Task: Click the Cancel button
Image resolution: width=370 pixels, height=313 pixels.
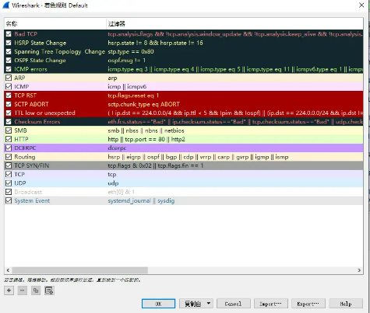Action: (233, 304)
